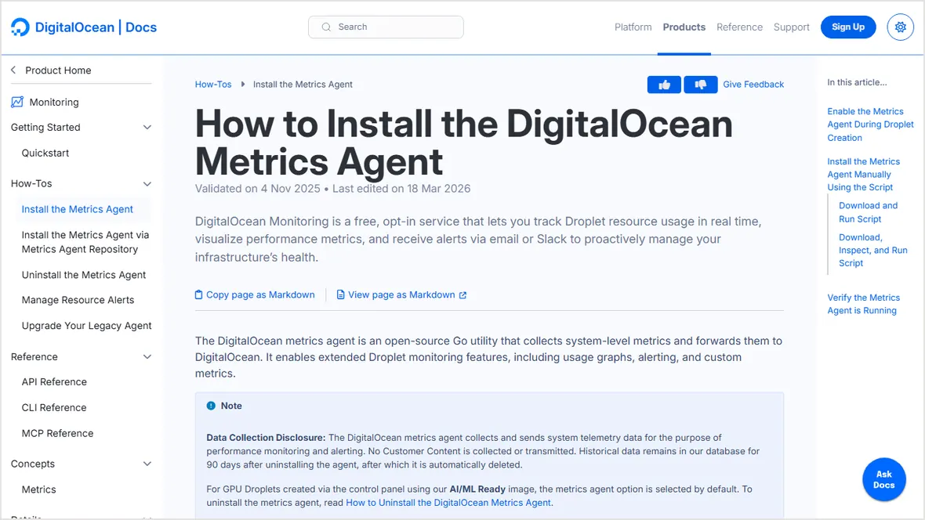
Task: Click the DigitalOcean Docs wordmark
Action: (96, 27)
